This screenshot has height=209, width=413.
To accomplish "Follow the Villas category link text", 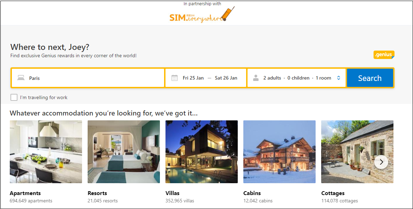I will coord(172,193).
